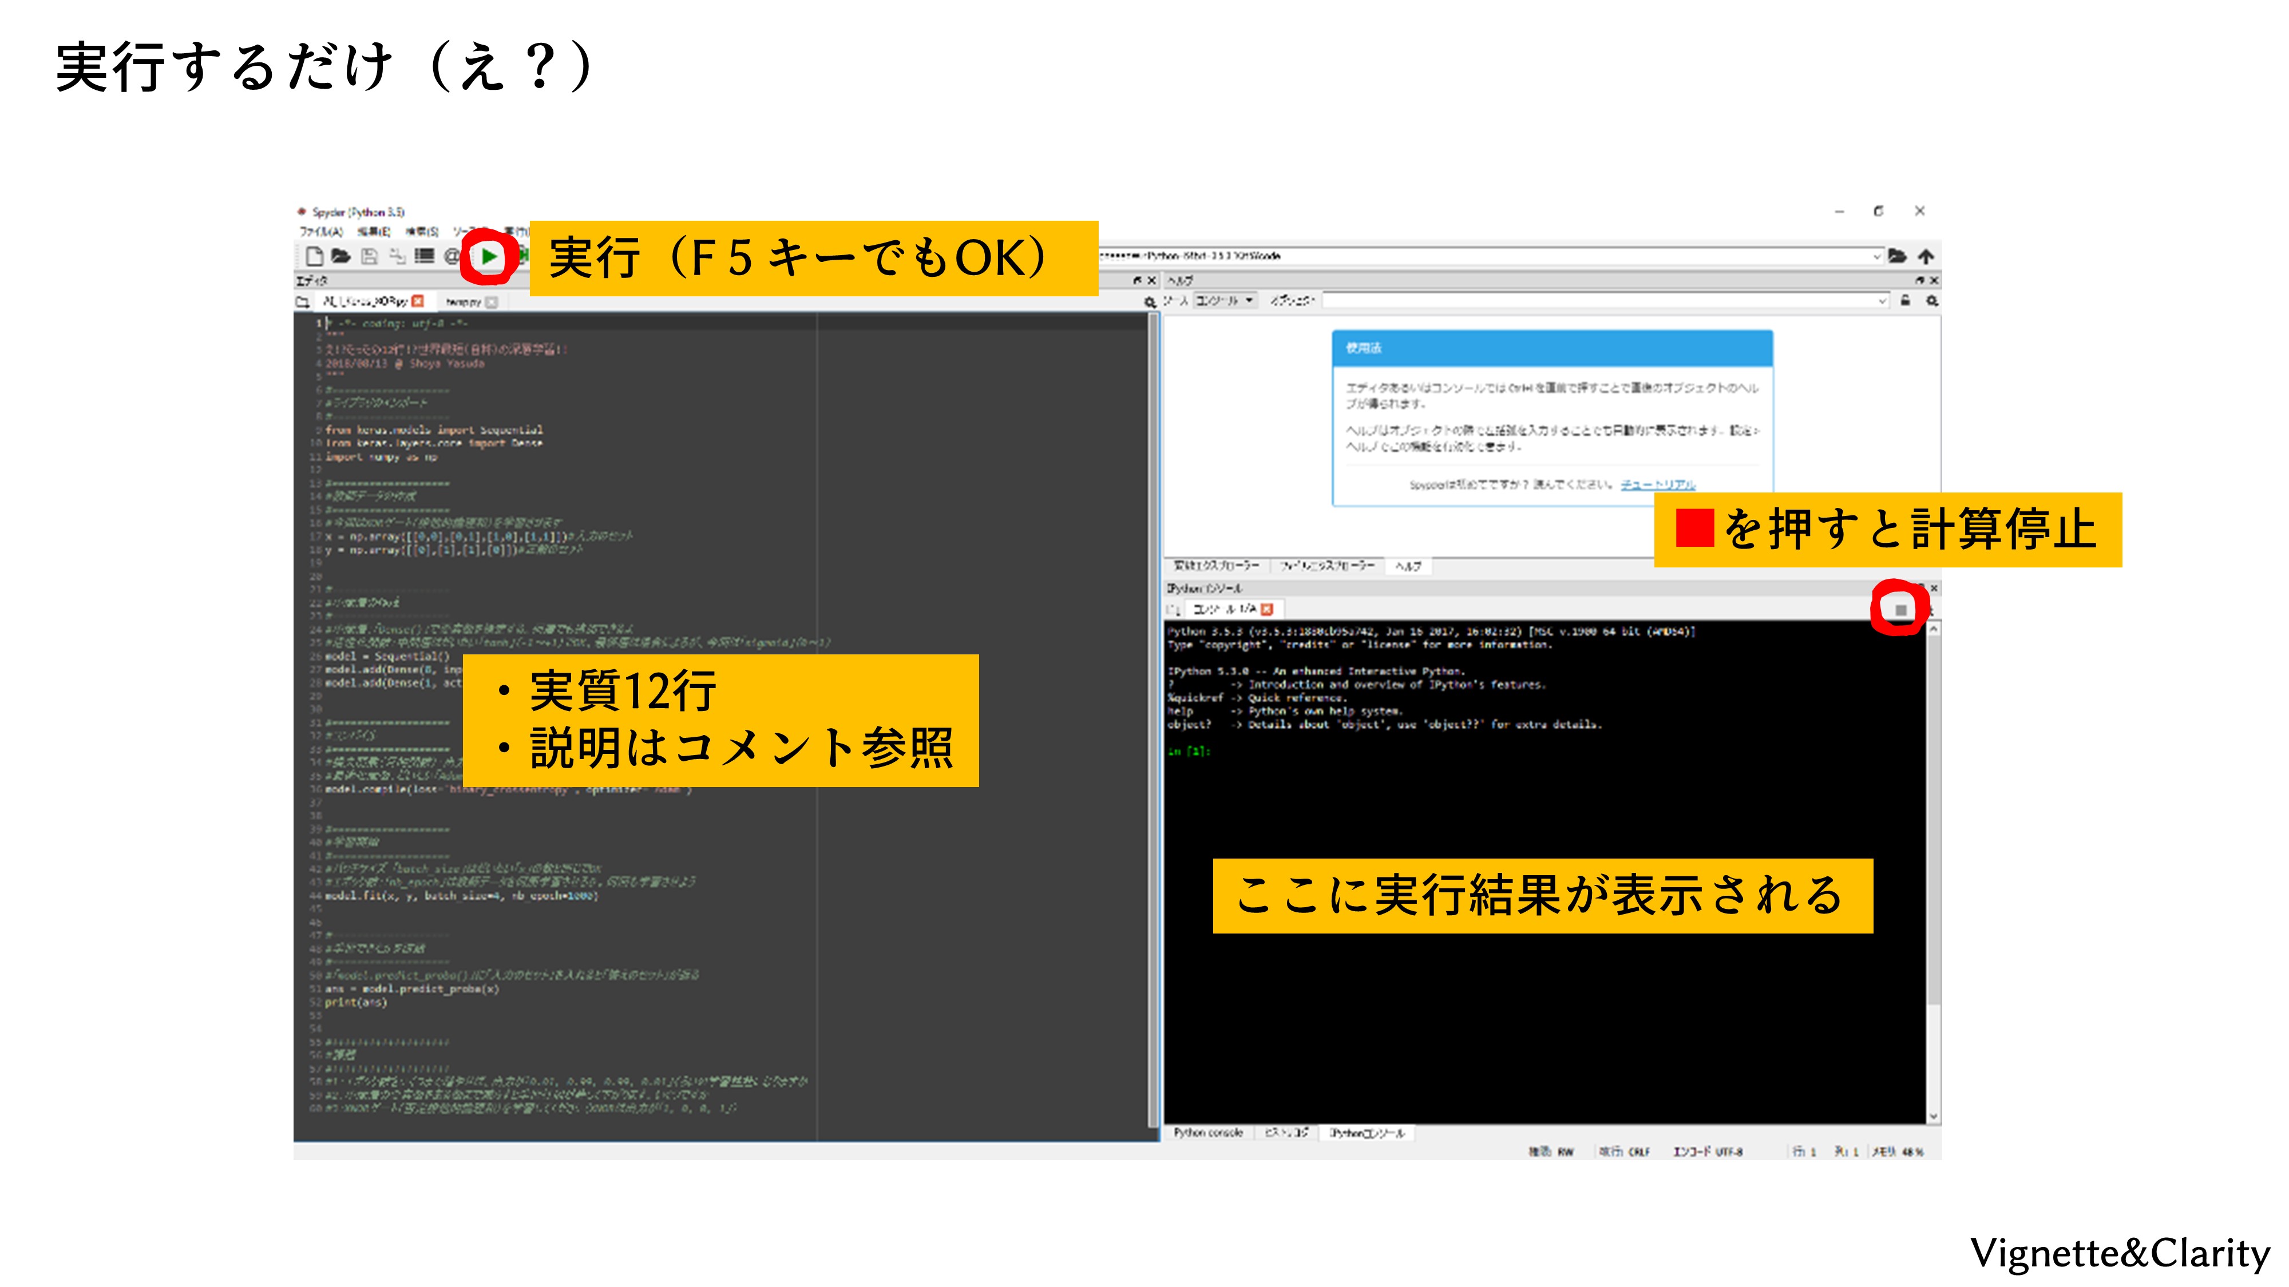
Task: Create a new file in Spyder toolbar
Action: click(314, 257)
